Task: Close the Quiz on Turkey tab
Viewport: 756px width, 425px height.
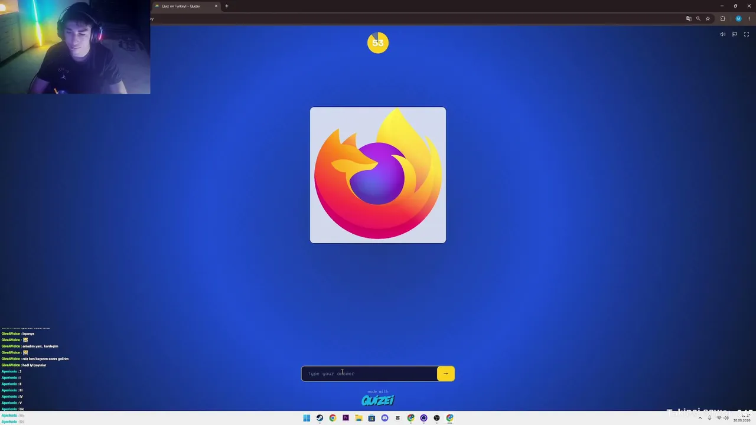Action: click(x=216, y=6)
